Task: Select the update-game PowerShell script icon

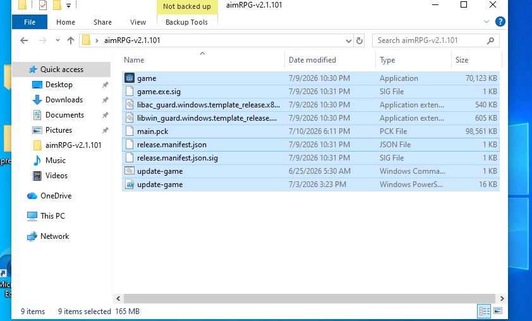Action: point(130,185)
